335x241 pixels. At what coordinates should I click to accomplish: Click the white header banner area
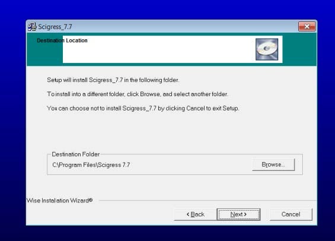pos(158,49)
